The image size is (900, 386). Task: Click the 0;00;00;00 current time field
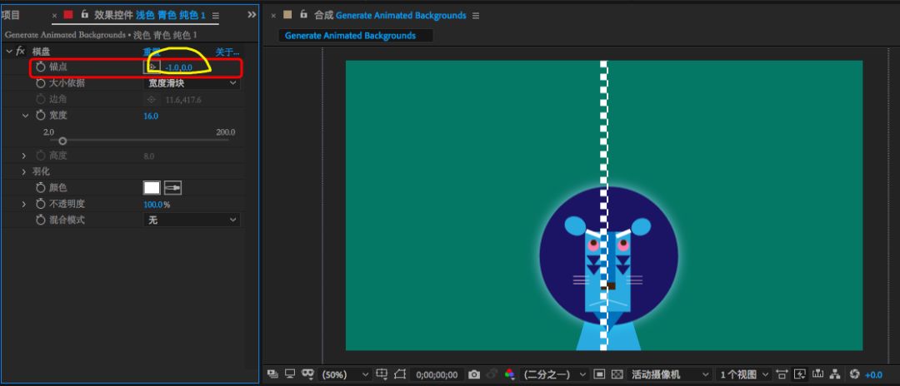point(437,374)
